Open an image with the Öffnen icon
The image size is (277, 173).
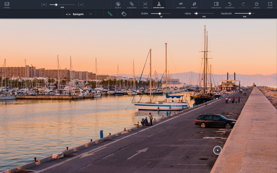click(7, 5)
